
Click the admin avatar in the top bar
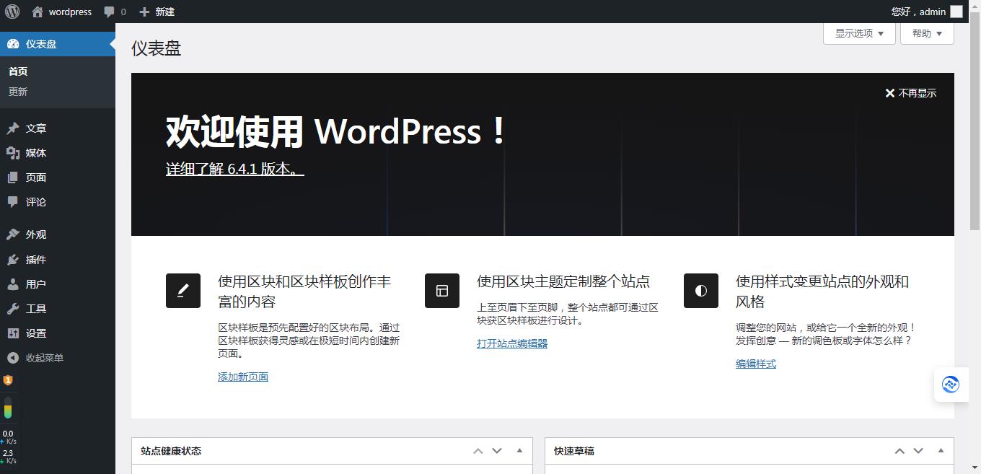pyautogui.click(x=956, y=12)
